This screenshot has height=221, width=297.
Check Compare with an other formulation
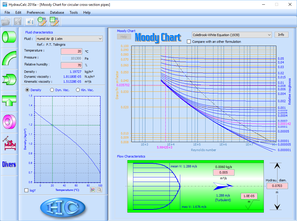tap(189, 42)
